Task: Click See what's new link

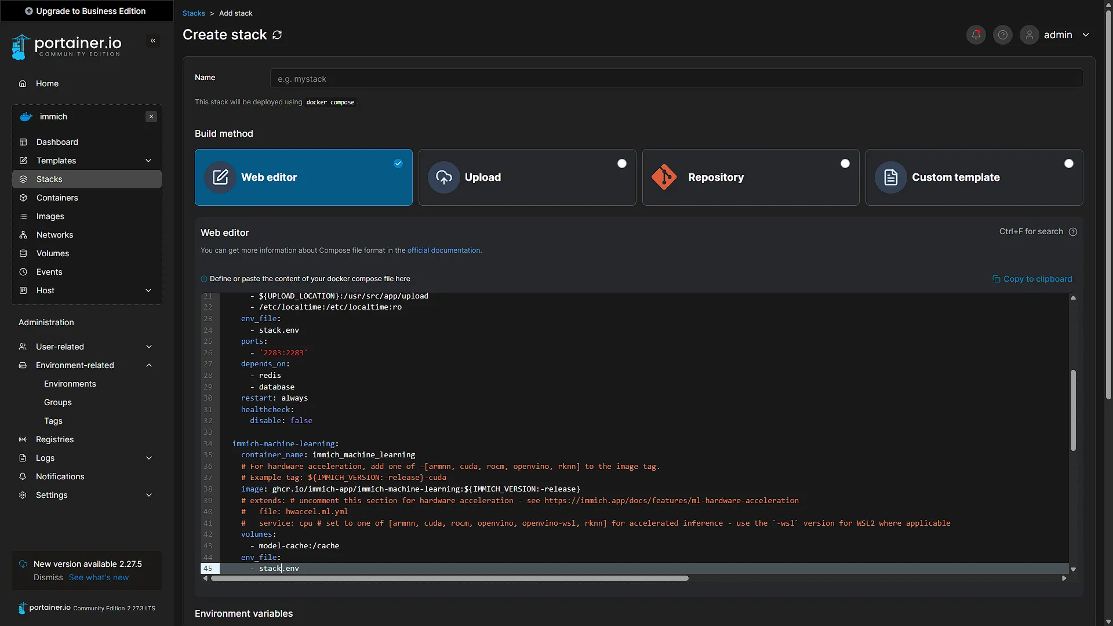Action: [99, 577]
